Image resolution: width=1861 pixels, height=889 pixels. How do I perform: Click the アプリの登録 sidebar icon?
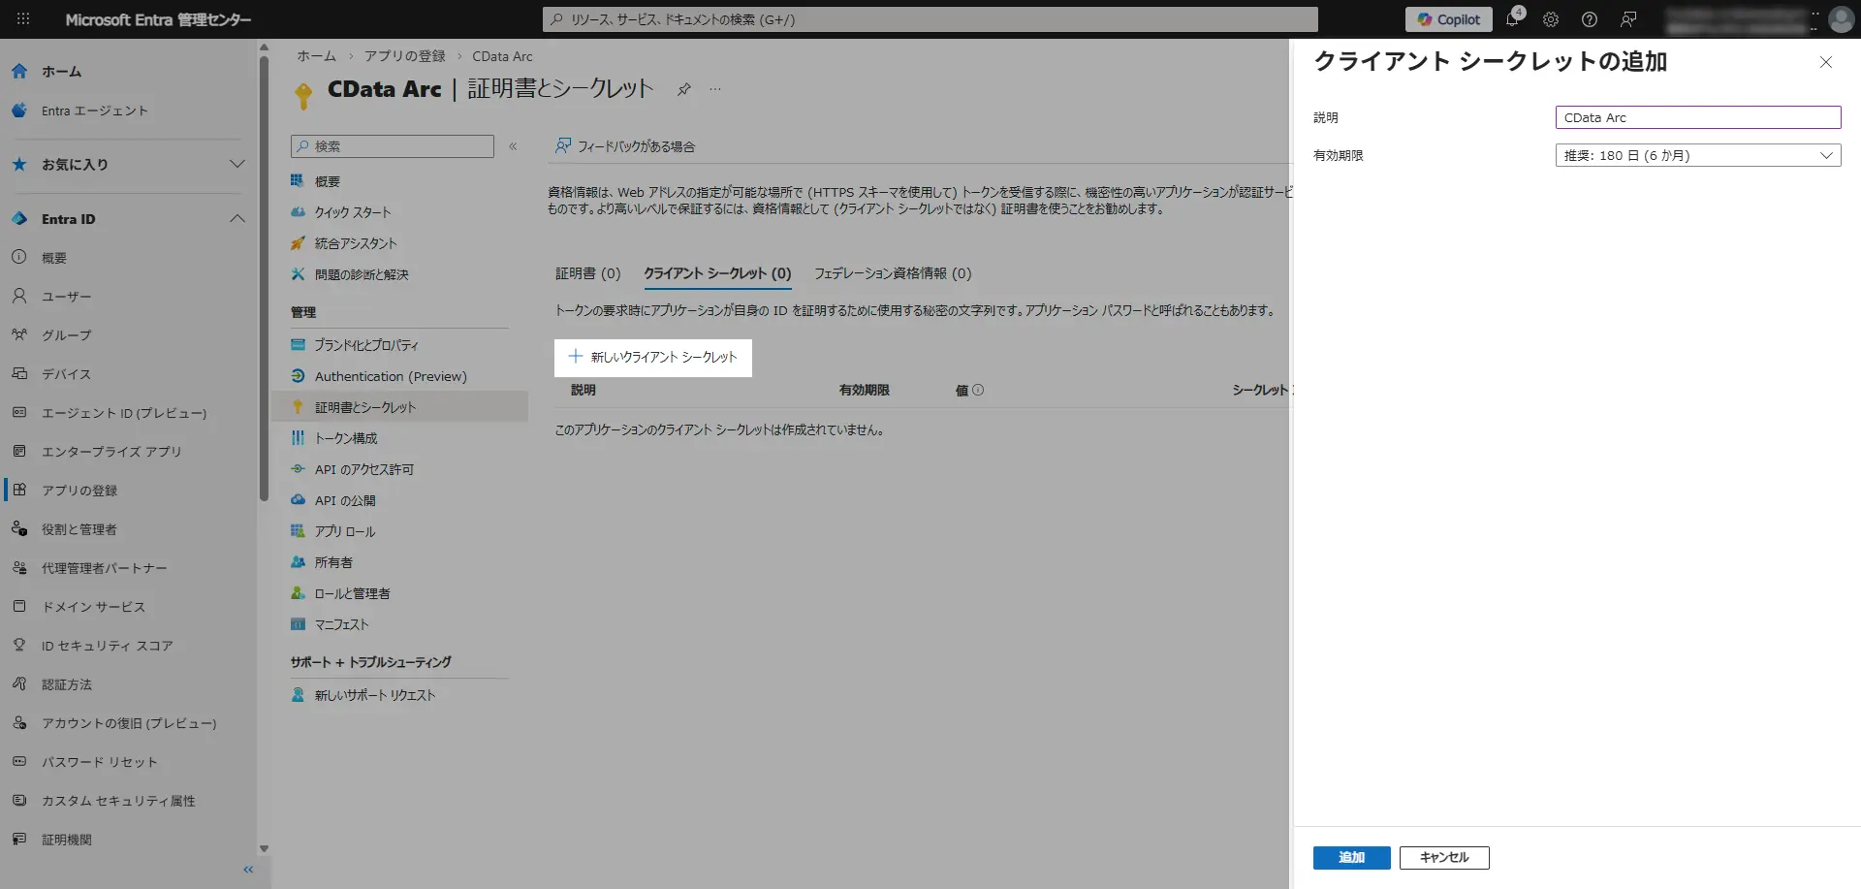coord(19,491)
